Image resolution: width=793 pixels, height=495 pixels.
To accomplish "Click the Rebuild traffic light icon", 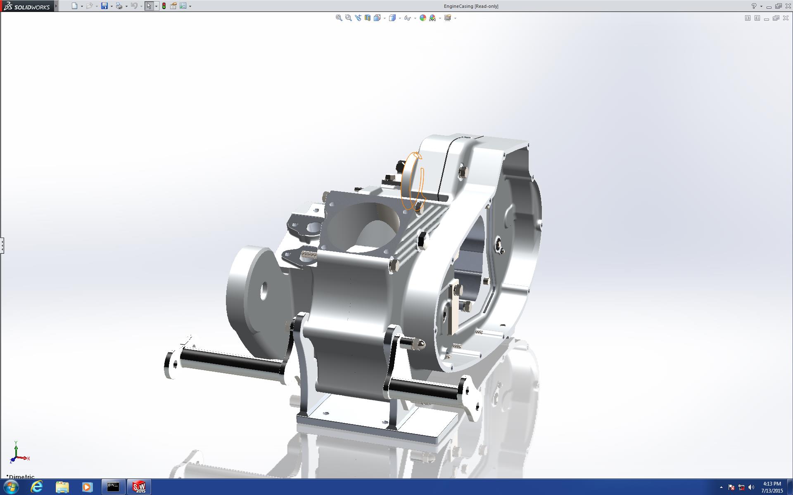I will click(x=164, y=6).
